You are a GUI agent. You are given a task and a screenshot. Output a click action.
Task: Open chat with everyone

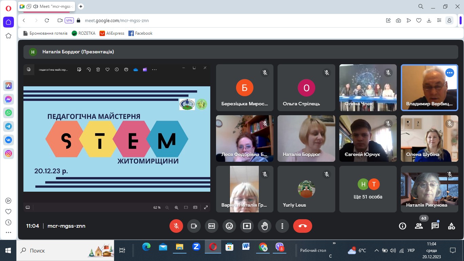click(435, 226)
